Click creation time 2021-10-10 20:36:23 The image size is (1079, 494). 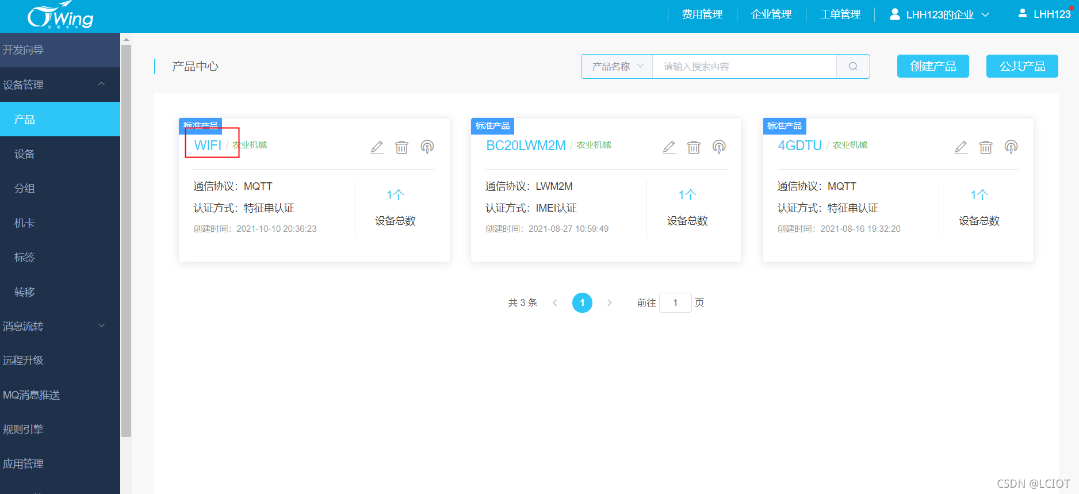pyautogui.click(x=255, y=229)
